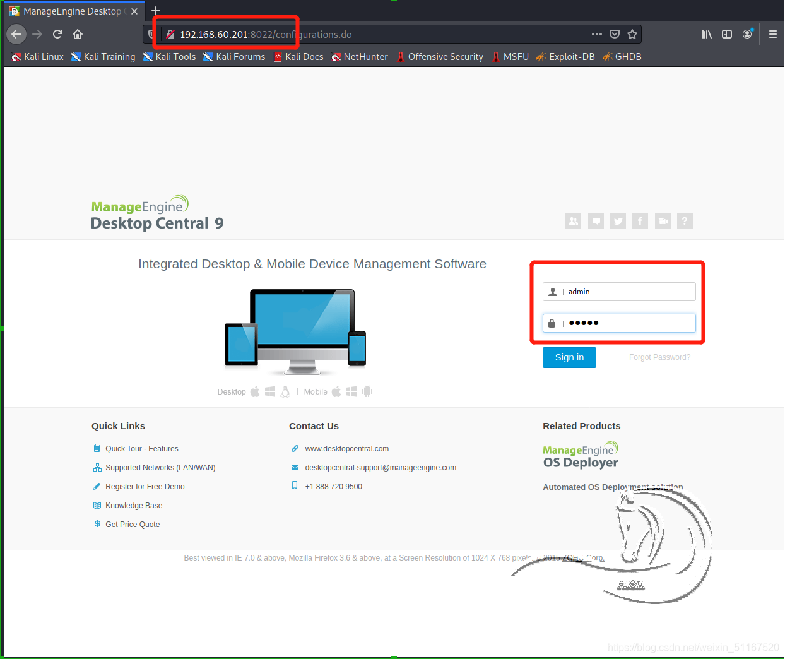Open Get Price Quote link
This screenshot has height=659, width=785.
(x=133, y=525)
